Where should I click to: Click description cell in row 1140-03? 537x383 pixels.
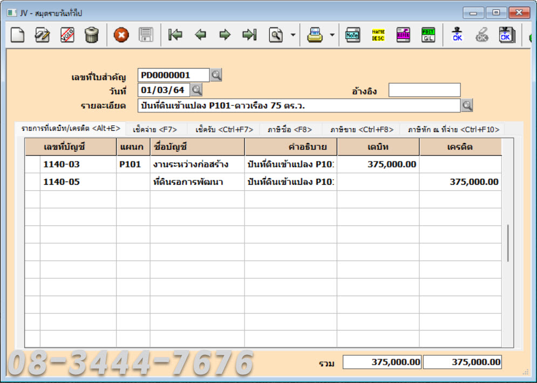[x=291, y=164]
